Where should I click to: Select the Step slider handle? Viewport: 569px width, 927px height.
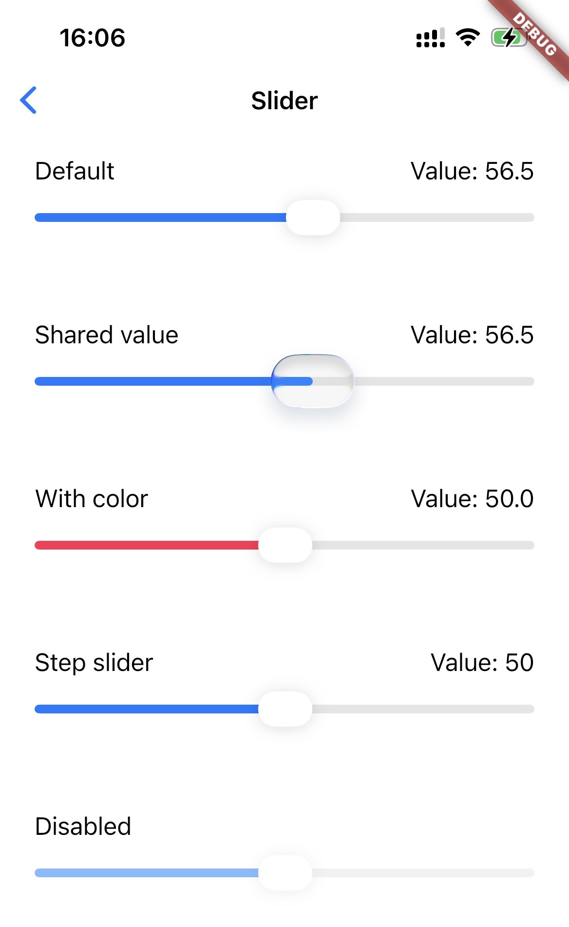click(x=285, y=709)
